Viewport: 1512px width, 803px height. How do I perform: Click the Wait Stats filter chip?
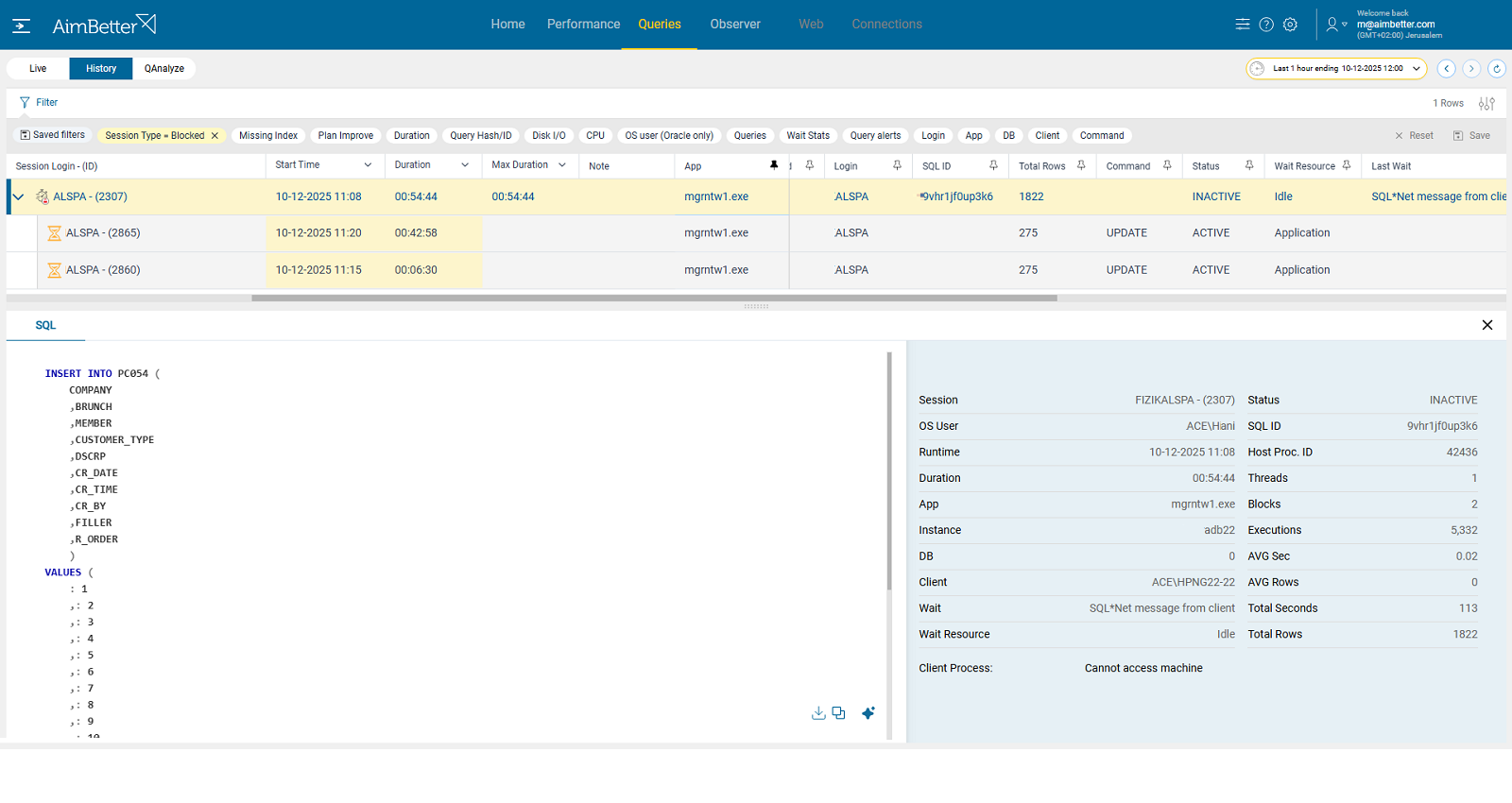pos(807,136)
